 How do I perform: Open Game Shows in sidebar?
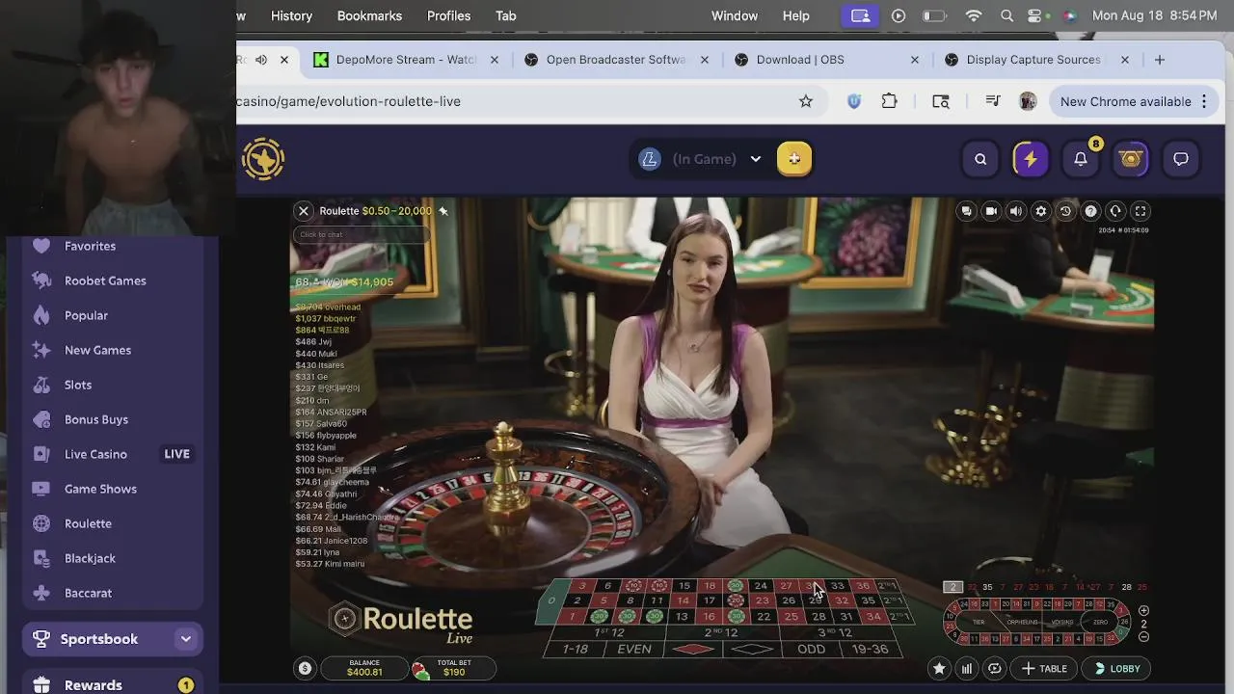[x=113, y=489]
